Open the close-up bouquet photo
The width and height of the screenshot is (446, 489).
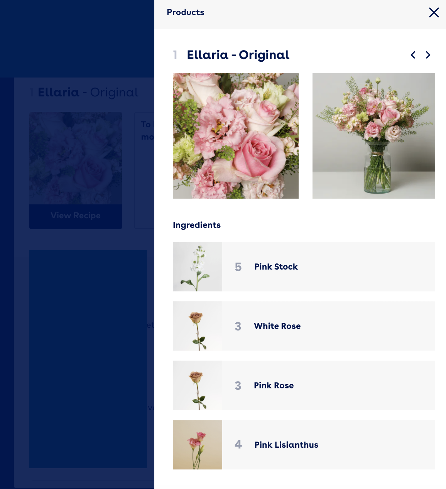pos(236,136)
